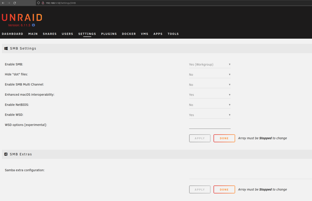Click Apply in SMB Extras section
The height and width of the screenshot is (201, 312).
200,190
